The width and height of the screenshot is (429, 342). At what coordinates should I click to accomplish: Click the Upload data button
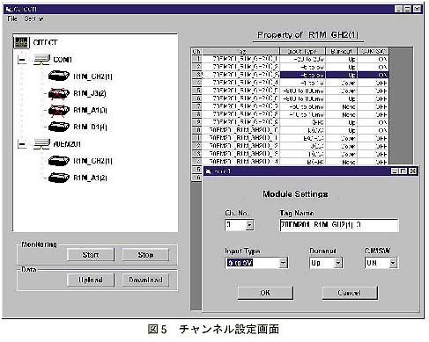pos(91,280)
